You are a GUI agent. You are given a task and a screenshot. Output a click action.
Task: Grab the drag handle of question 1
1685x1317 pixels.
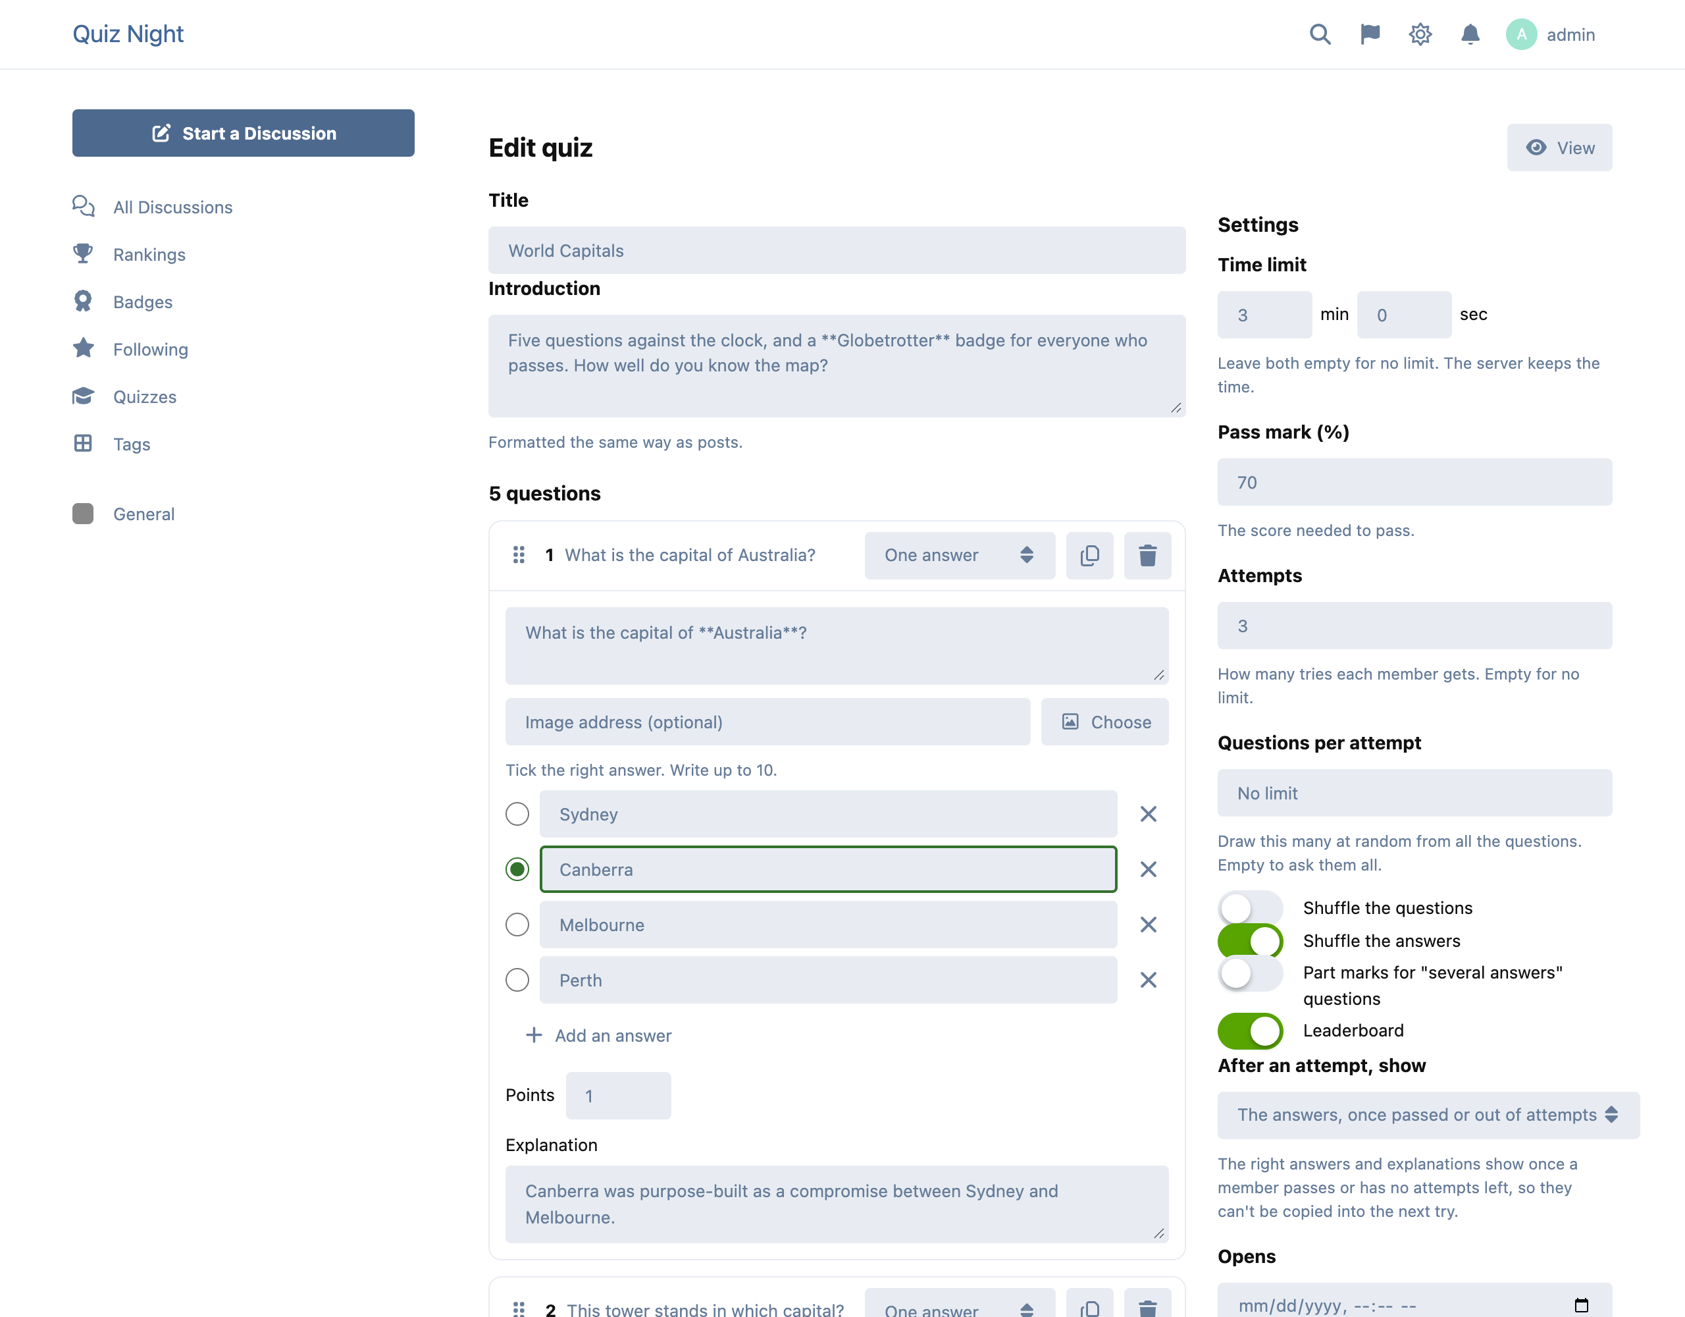click(519, 555)
